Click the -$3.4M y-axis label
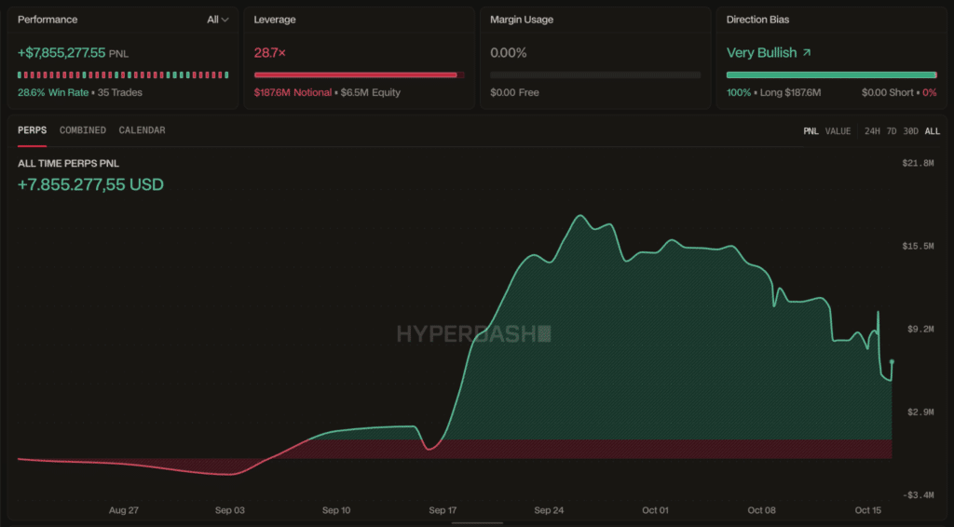 point(919,494)
